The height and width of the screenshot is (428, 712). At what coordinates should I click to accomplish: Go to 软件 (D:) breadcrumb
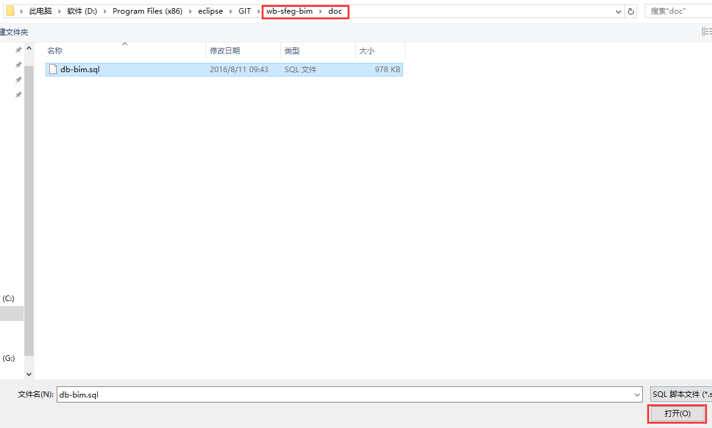point(82,11)
